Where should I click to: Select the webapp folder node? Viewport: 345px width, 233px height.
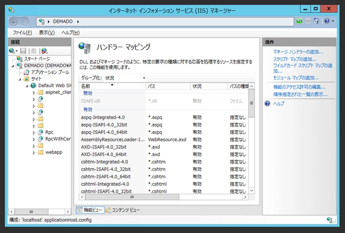pos(54,152)
